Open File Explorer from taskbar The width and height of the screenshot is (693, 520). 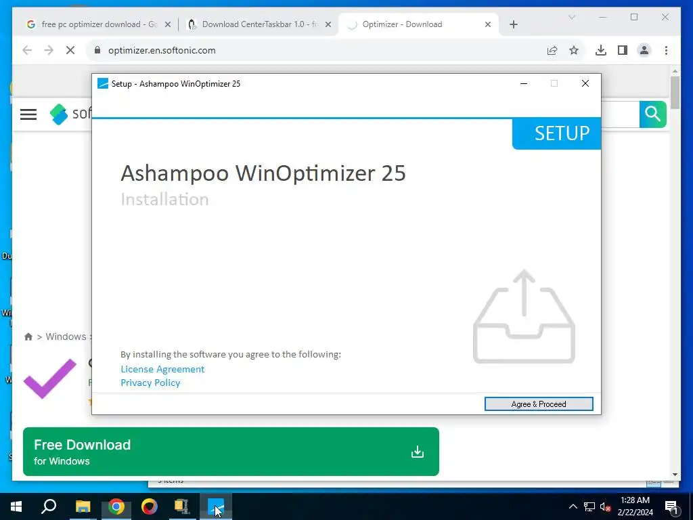pos(83,506)
